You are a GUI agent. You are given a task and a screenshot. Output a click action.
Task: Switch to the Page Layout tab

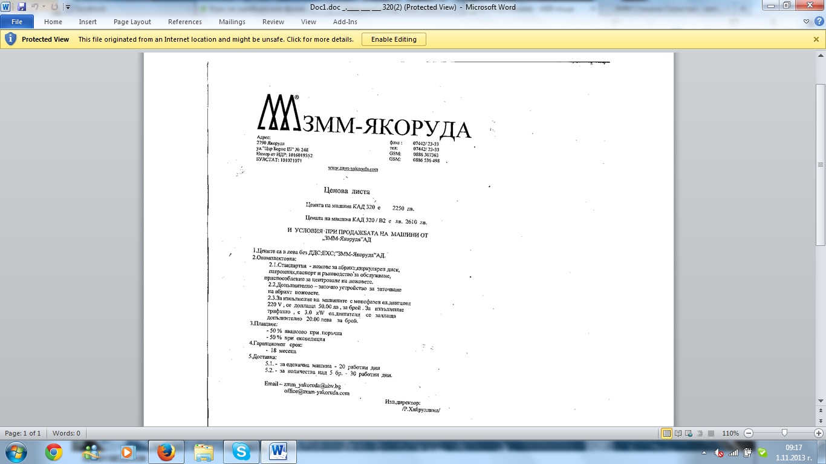(132, 22)
